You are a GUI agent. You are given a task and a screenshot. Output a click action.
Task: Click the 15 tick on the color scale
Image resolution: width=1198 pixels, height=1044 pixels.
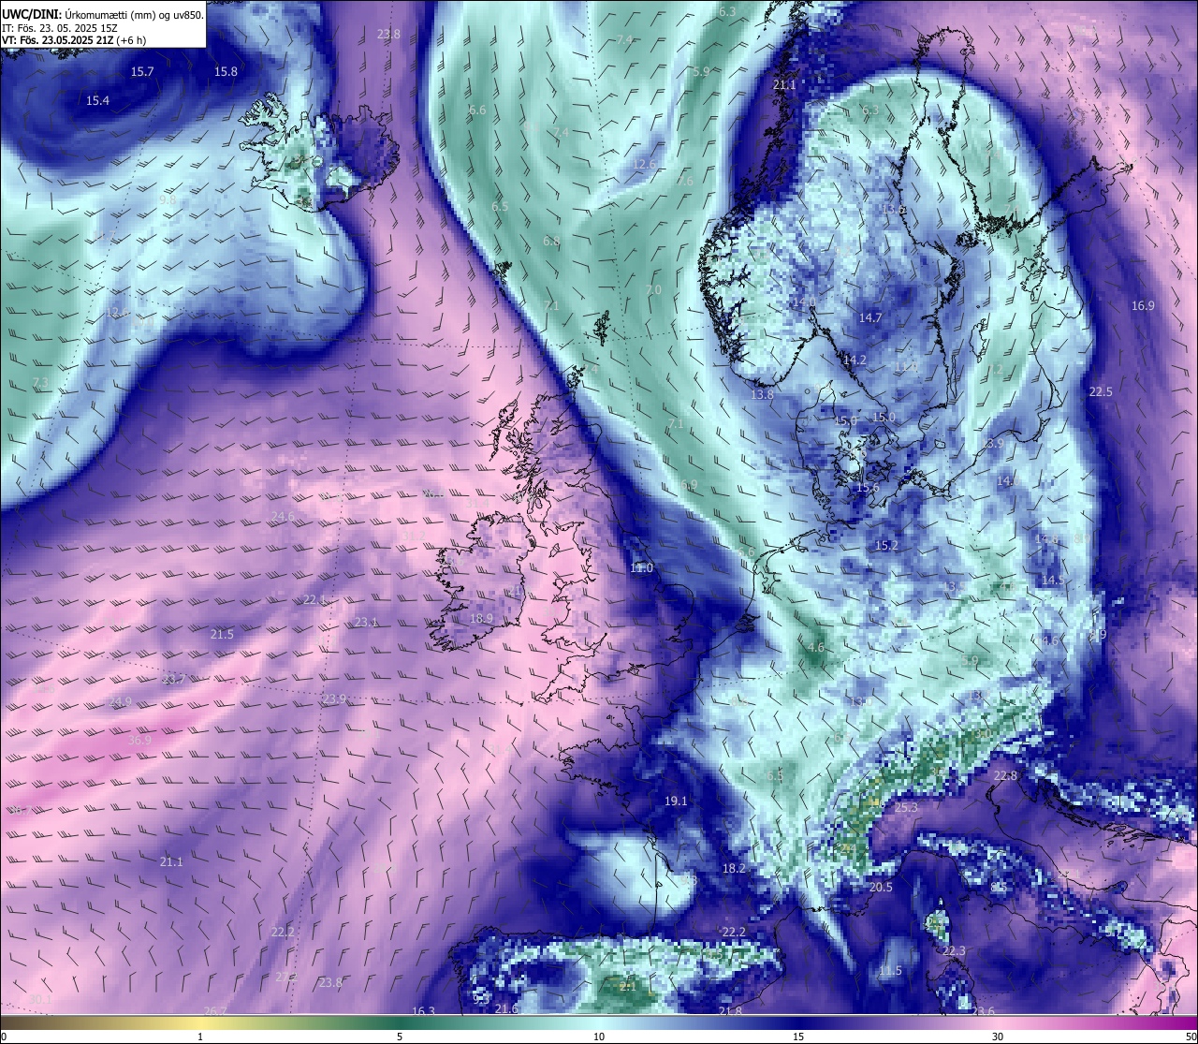point(798,1037)
